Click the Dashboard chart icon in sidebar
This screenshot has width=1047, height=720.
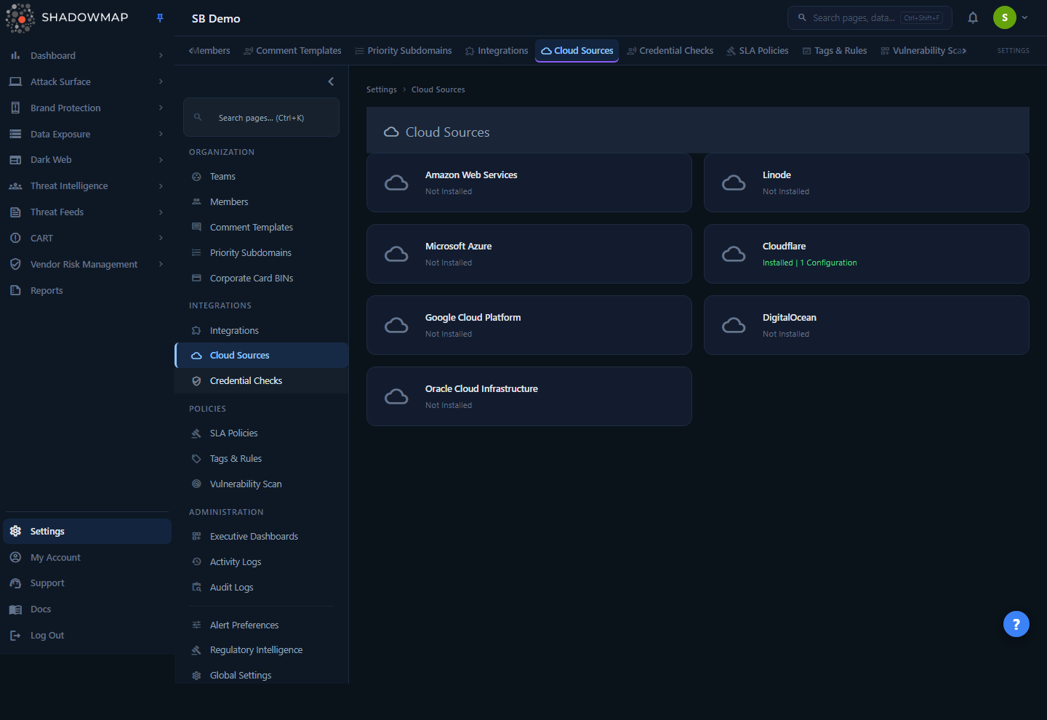click(15, 55)
